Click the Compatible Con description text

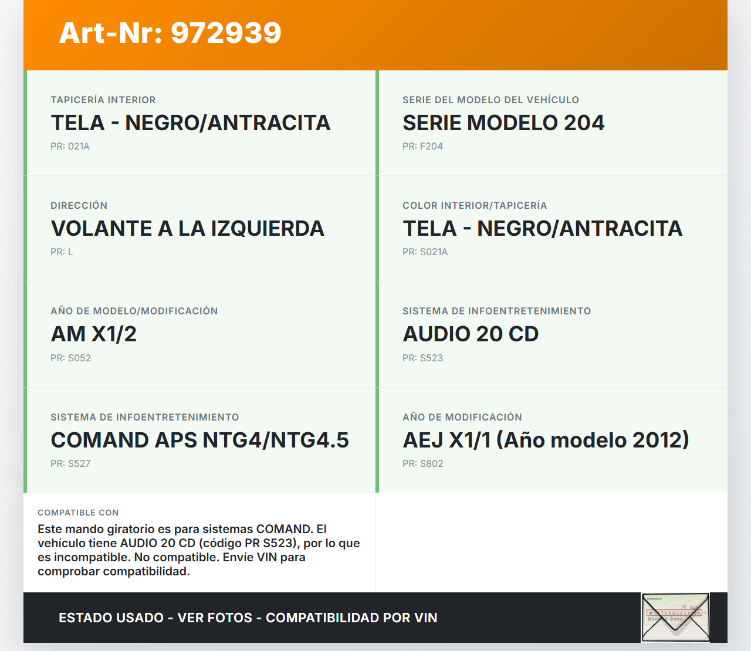[199, 550]
